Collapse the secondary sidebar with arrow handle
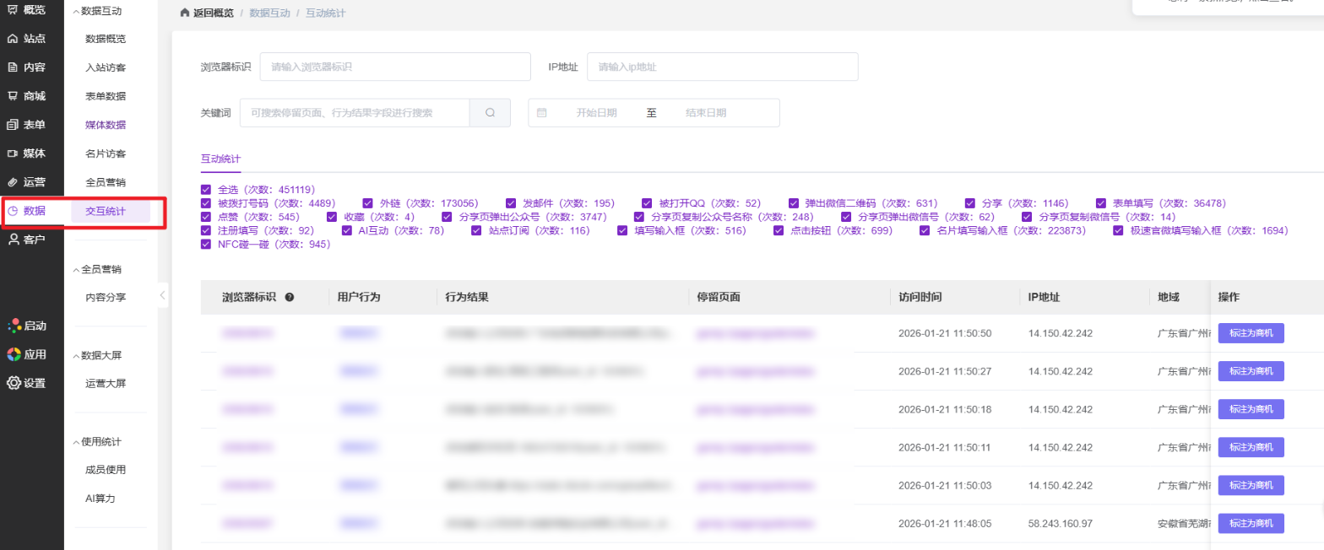The width and height of the screenshot is (1324, 550). [x=162, y=295]
